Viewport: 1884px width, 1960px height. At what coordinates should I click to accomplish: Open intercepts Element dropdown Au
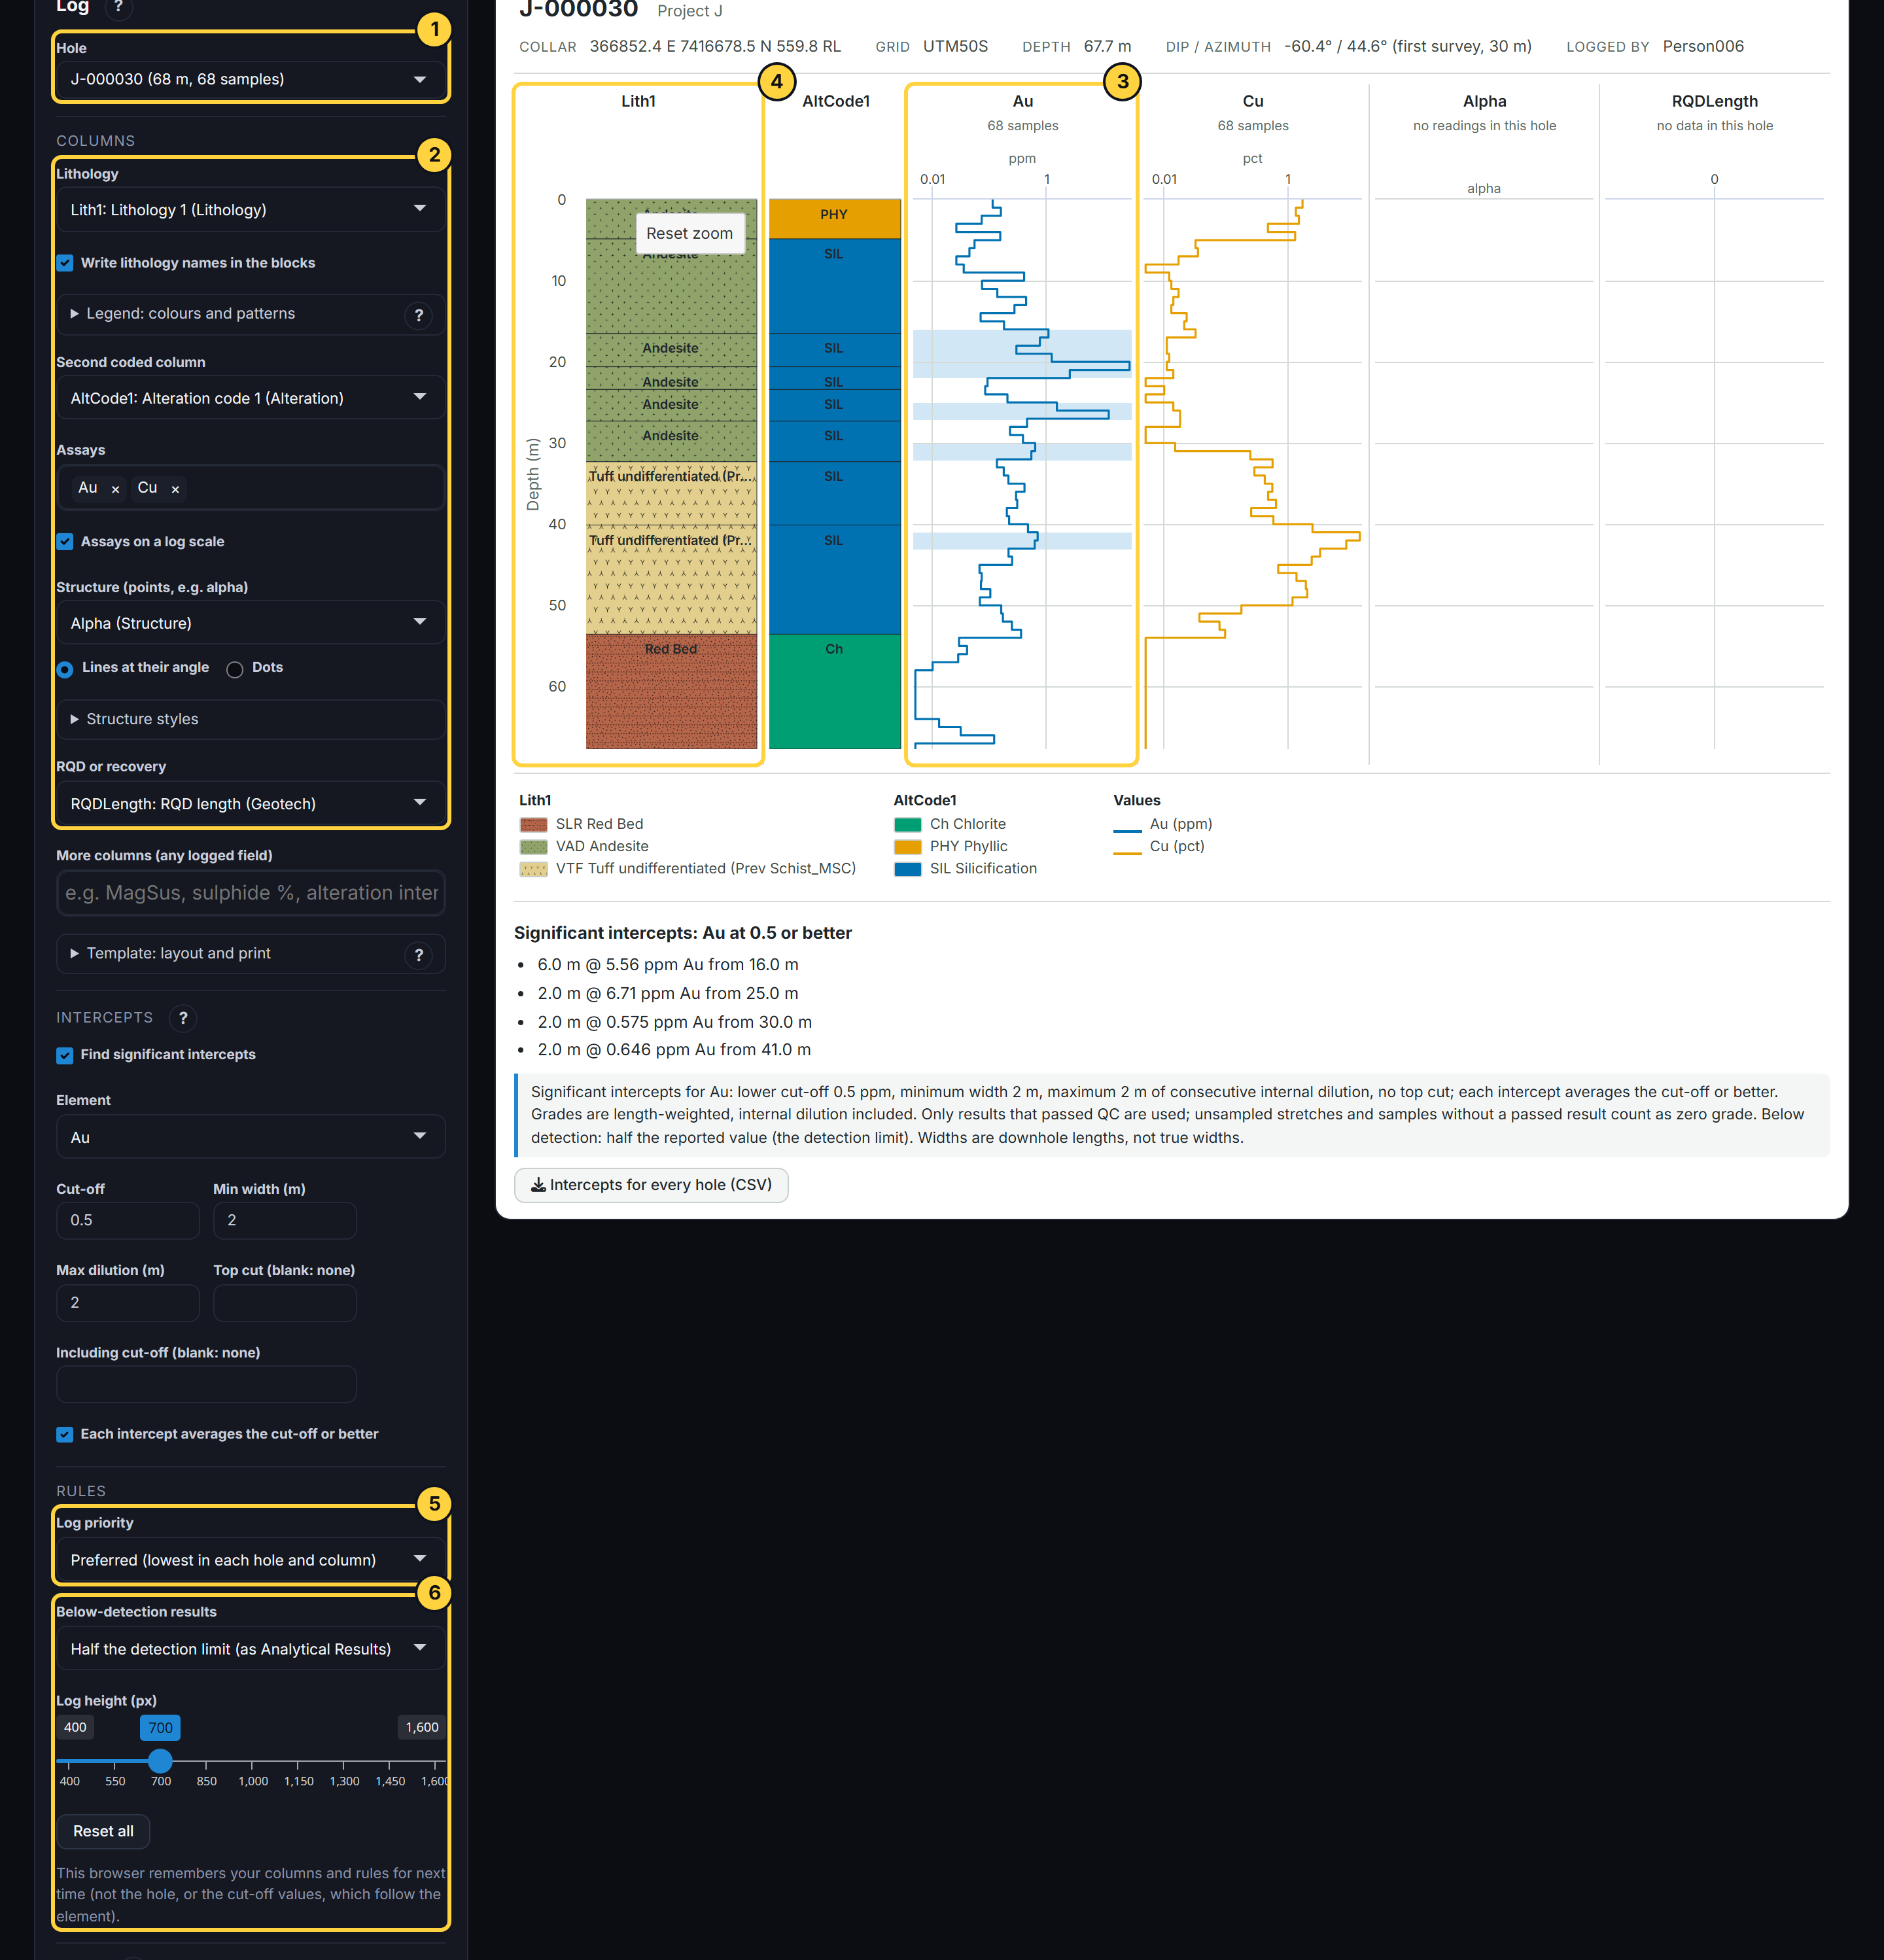250,1137
